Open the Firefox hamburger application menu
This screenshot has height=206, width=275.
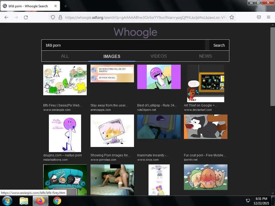click(x=269, y=17)
